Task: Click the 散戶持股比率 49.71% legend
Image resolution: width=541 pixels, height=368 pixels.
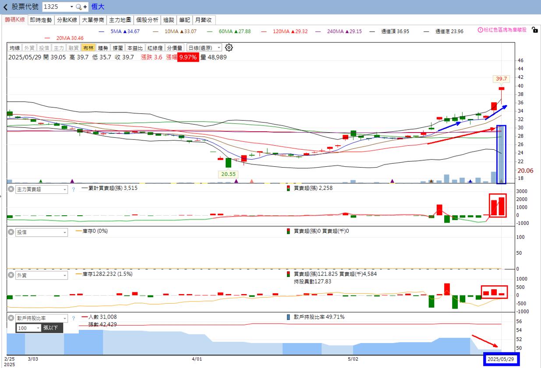Action: [x=316, y=317]
